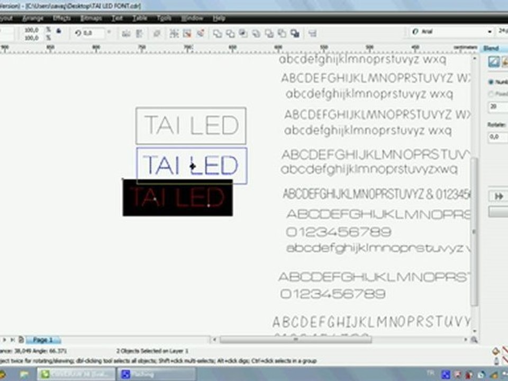The width and height of the screenshot is (508, 381).
Task: Click the outline pen status icon
Action: 496,360
